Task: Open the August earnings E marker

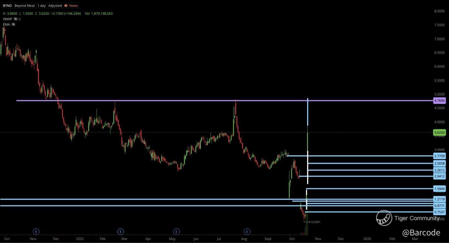Action: (x=247, y=232)
